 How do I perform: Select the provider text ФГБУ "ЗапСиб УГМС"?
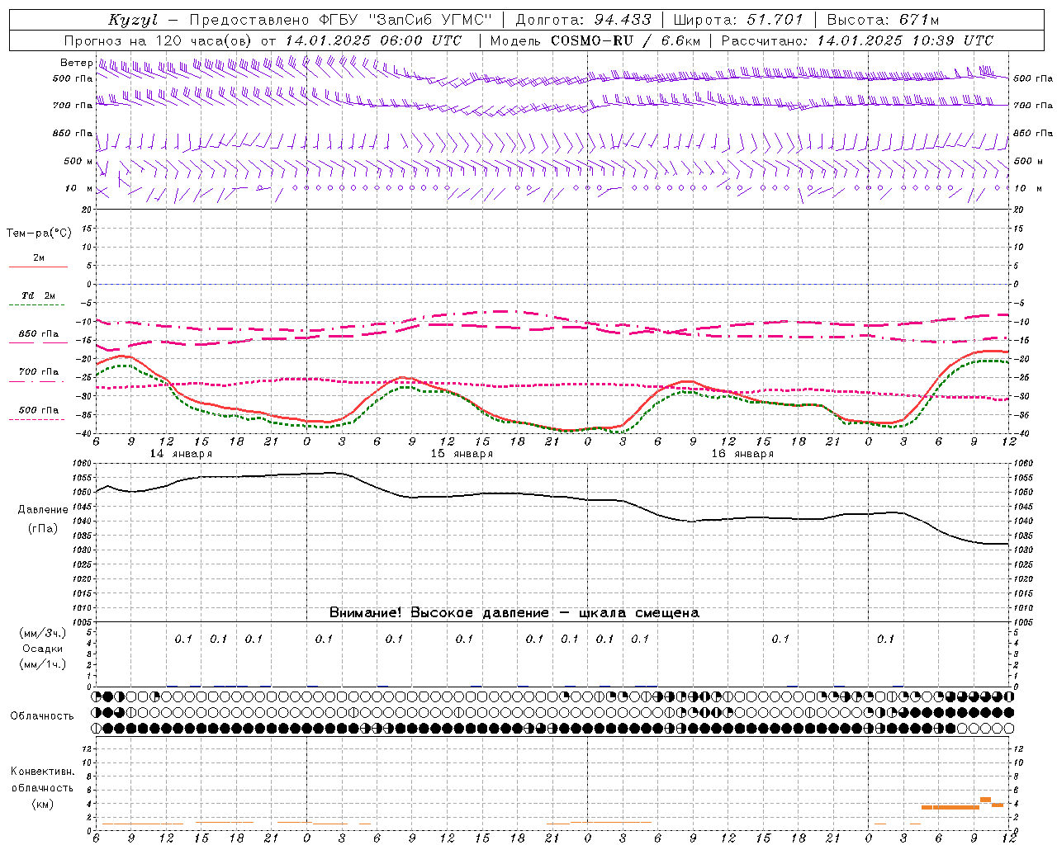tap(405, 20)
